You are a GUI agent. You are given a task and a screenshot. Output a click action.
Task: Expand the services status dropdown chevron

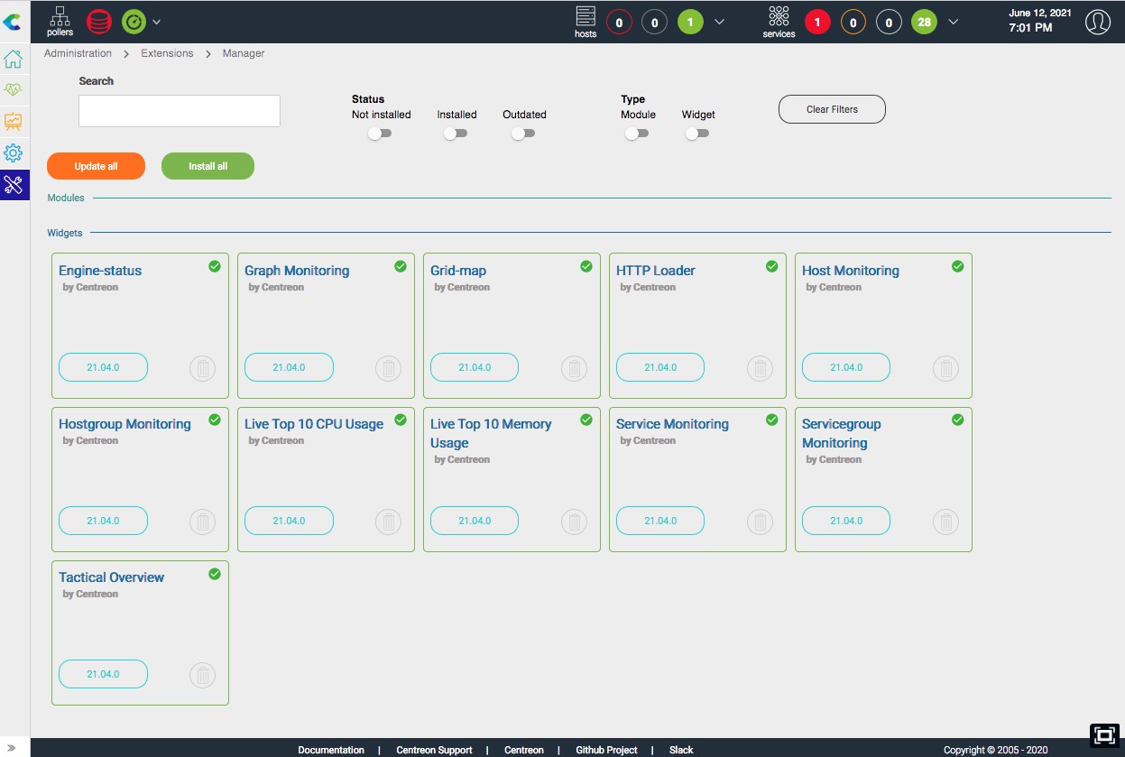(953, 22)
